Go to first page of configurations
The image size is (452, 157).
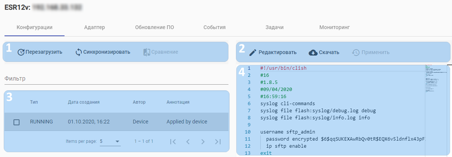tap(173, 142)
